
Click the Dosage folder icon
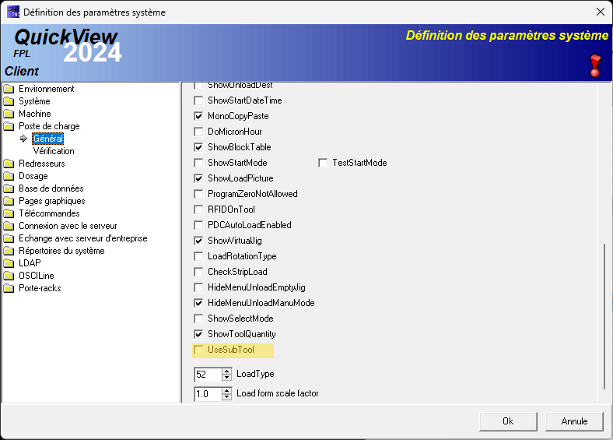(9, 176)
